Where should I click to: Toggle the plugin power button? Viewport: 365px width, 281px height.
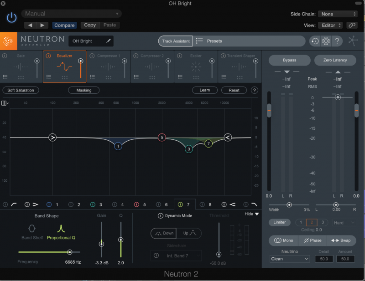(x=11, y=18)
